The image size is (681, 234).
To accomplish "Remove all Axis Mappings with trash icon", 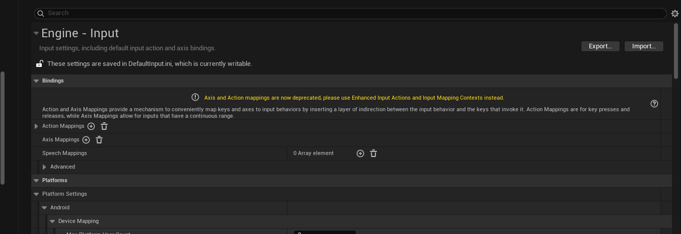I will tap(99, 140).
